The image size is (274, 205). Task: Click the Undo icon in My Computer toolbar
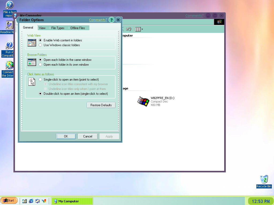[129, 29]
